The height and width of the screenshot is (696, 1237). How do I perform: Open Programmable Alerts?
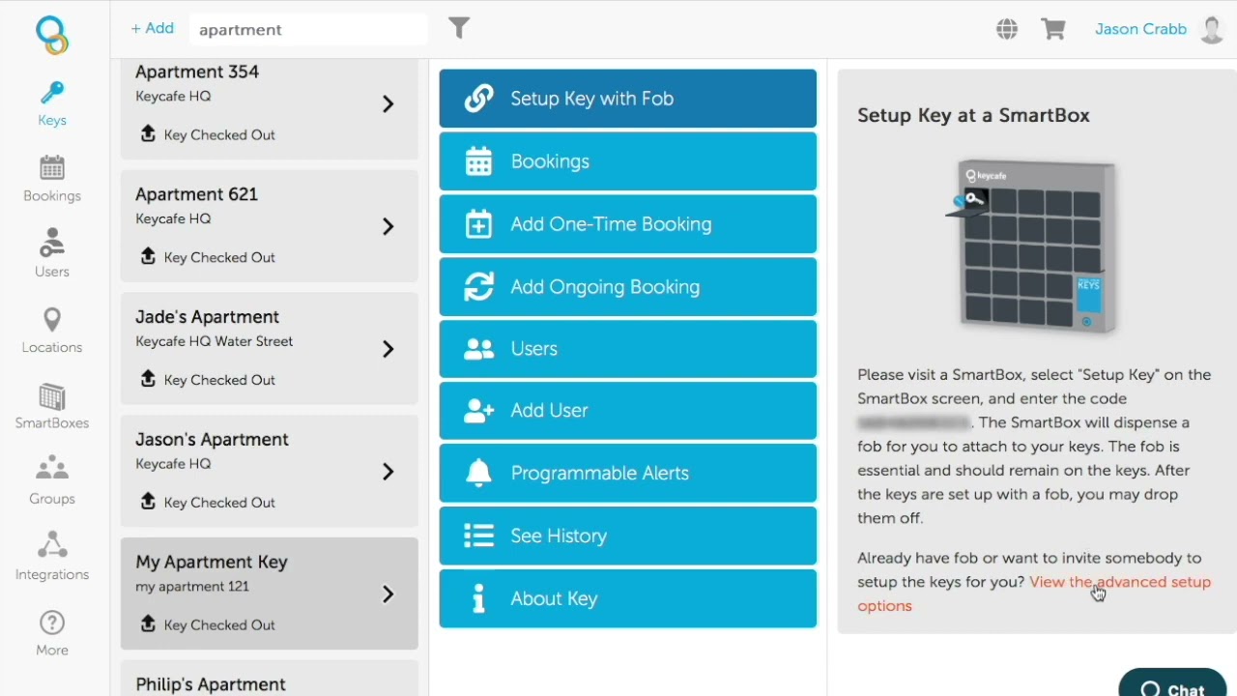coord(628,474)
